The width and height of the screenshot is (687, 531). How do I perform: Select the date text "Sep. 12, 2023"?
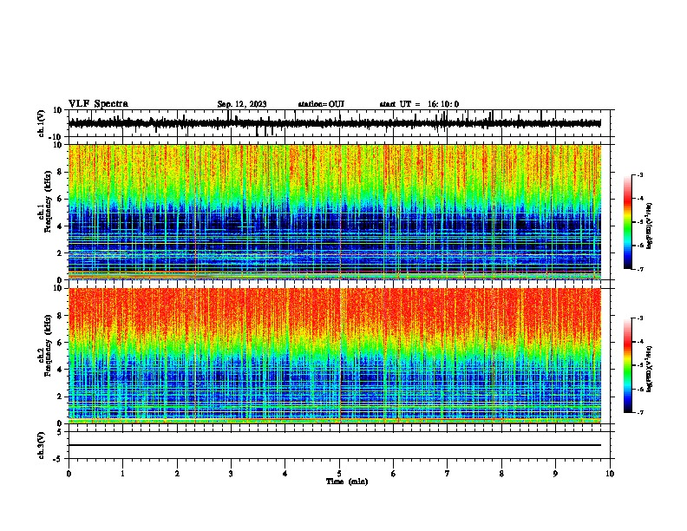[x=242, y=104]
